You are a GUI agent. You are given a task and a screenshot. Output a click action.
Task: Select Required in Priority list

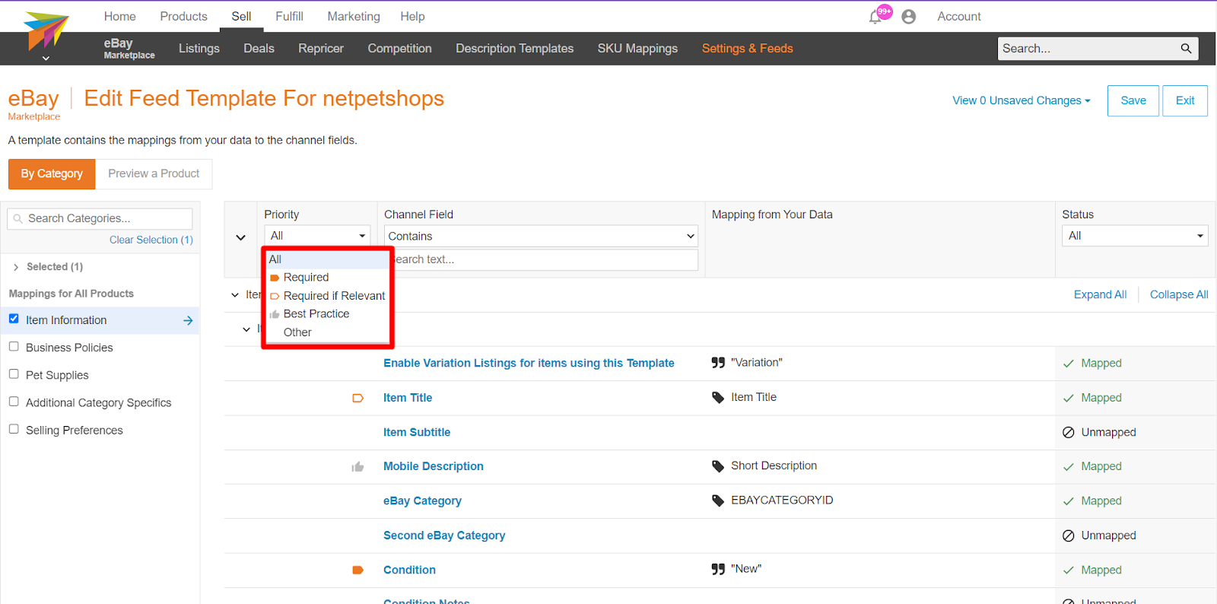click(328, 278)
